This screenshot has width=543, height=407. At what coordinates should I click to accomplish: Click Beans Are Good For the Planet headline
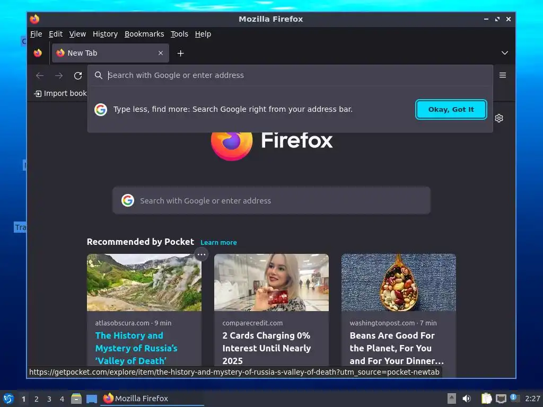pos(397,348)
